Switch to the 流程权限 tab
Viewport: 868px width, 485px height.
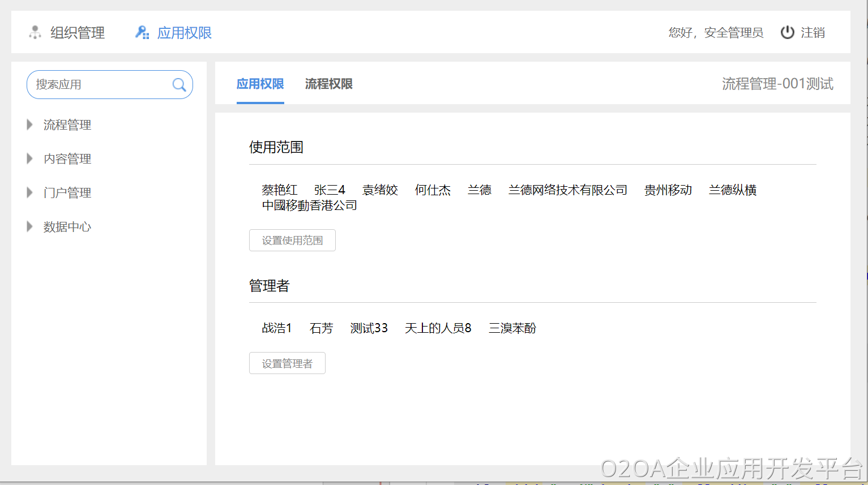(x=328, y=84)
